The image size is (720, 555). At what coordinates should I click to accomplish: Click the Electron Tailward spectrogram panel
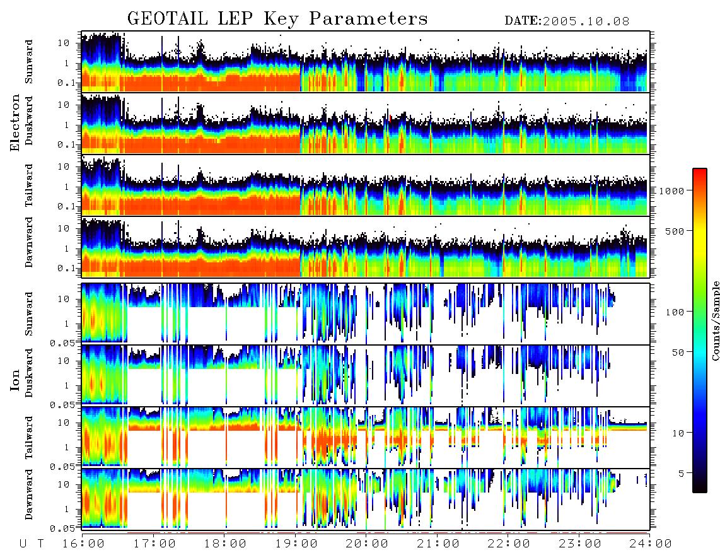[x=366, y=185]
